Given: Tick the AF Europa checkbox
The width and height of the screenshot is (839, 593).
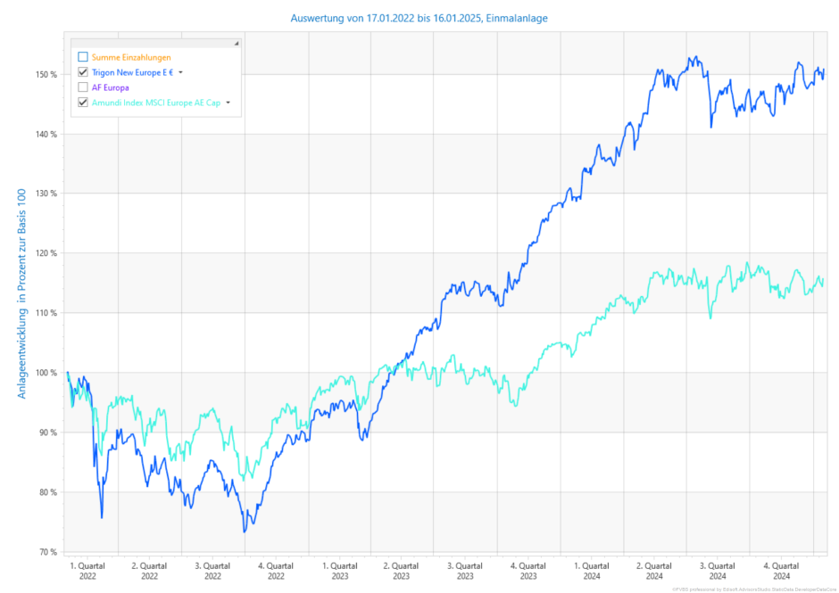Looking at the screenshot, I should (83, 87).
